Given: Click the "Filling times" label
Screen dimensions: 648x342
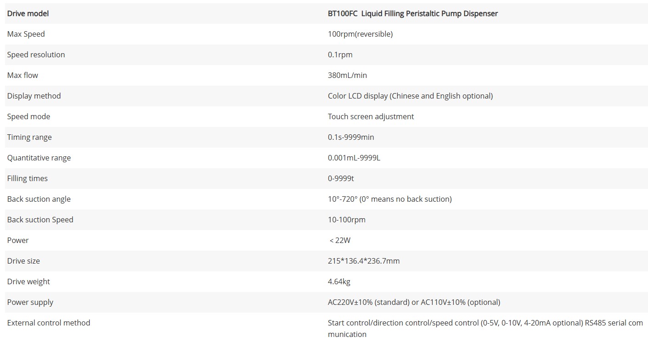Looking at the screenshot, I should pyautogui.click(x=28, y=178).
